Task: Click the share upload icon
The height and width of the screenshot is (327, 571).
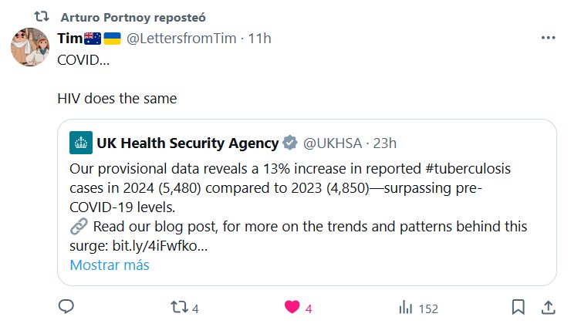Action: (547, 307)
